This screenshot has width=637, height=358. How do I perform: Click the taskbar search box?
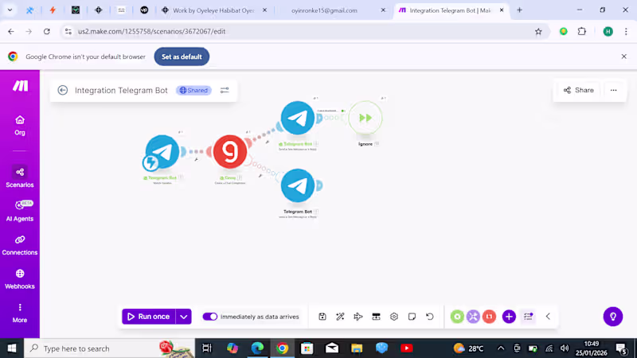click(x=110, y=348)
